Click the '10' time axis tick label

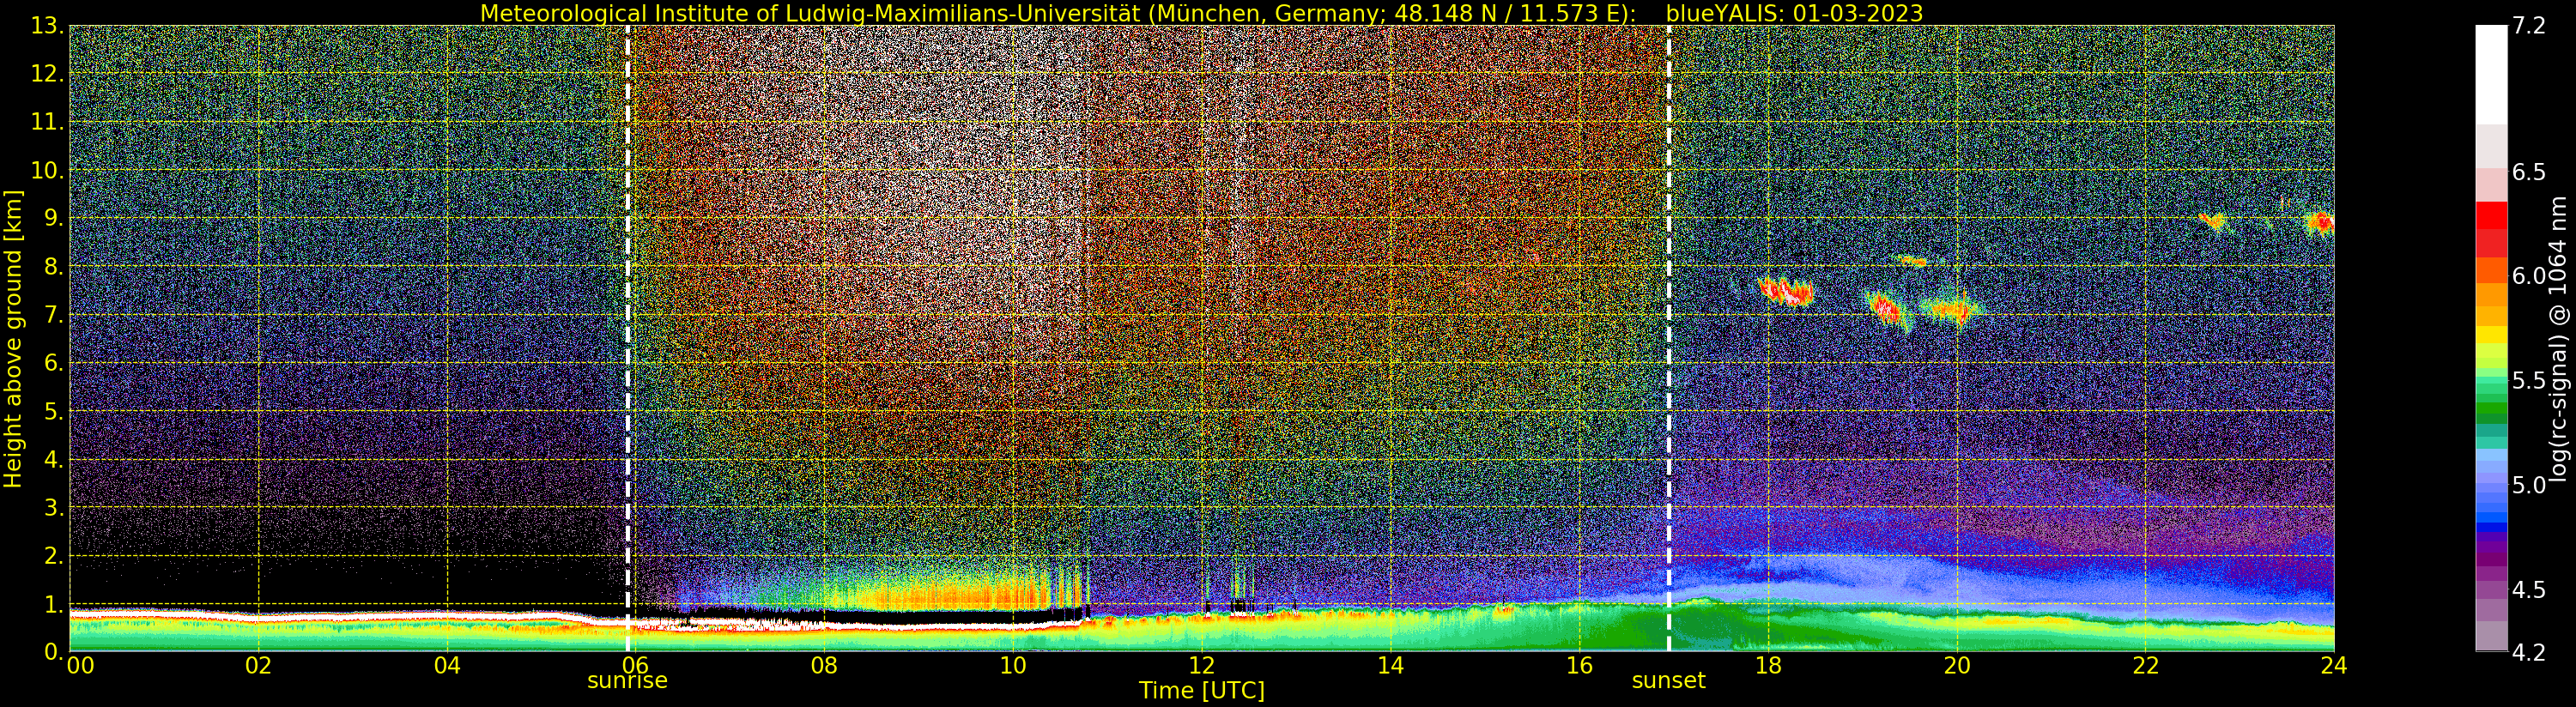point(1013,665)
